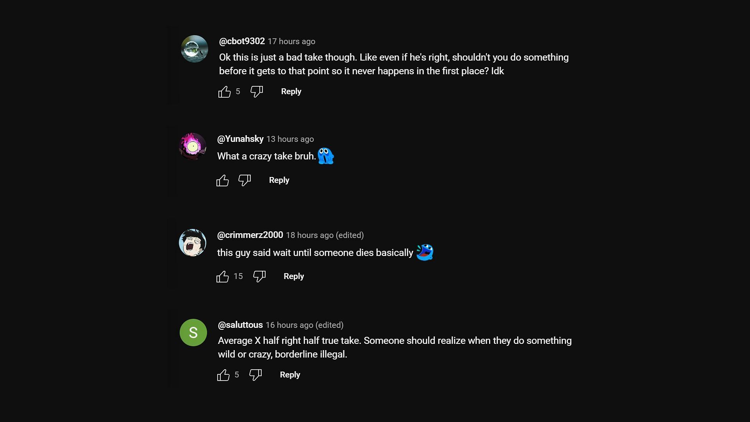Like the comment by @cbot9302

tap(224, 92)
